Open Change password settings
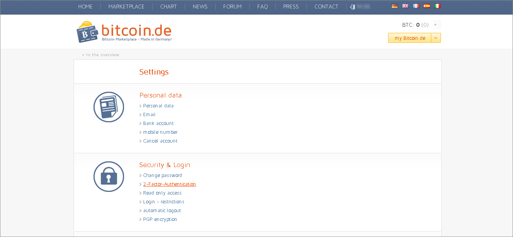513x237 pixels. pos(163,175)
